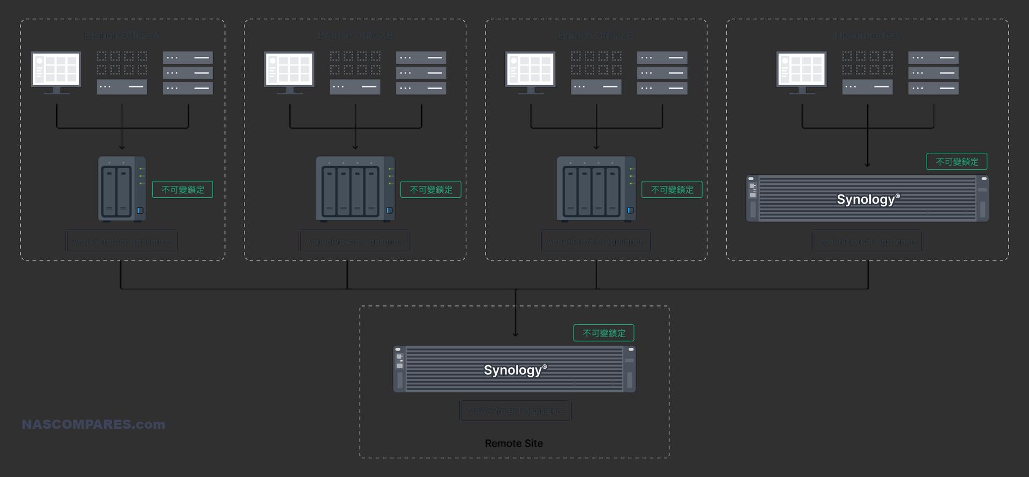The image size is (1029, 477).
Task: Select the Synology rack unit at Remote Site
Action: click(514, 369)
